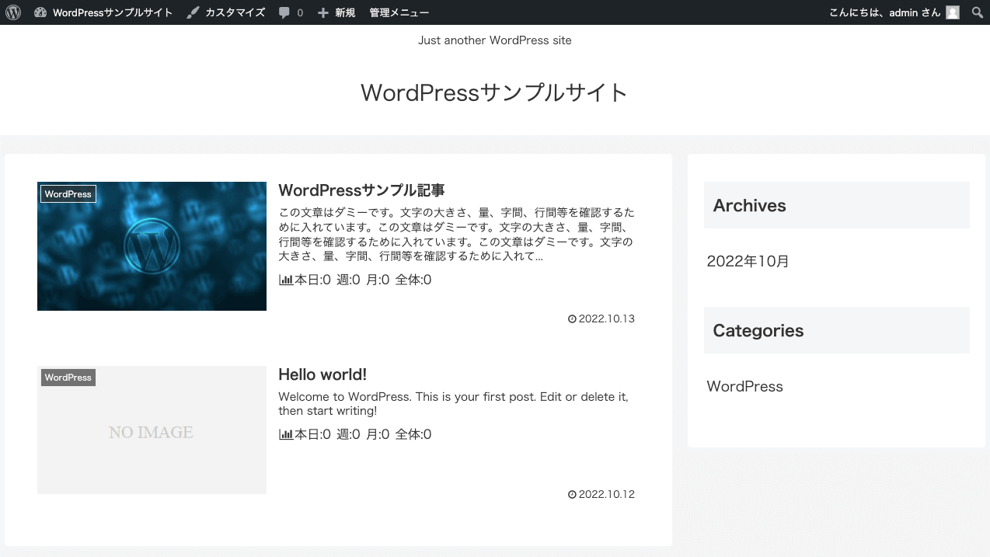Click the view-count chart icon on サンプル記事
The image size is (990, 557).
tap(284, 279)
